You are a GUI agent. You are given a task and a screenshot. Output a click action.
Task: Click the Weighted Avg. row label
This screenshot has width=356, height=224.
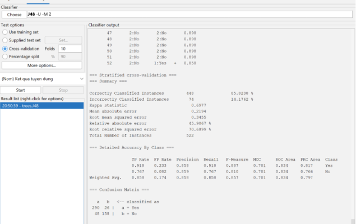pyautogui.click(x=105, y=178)
